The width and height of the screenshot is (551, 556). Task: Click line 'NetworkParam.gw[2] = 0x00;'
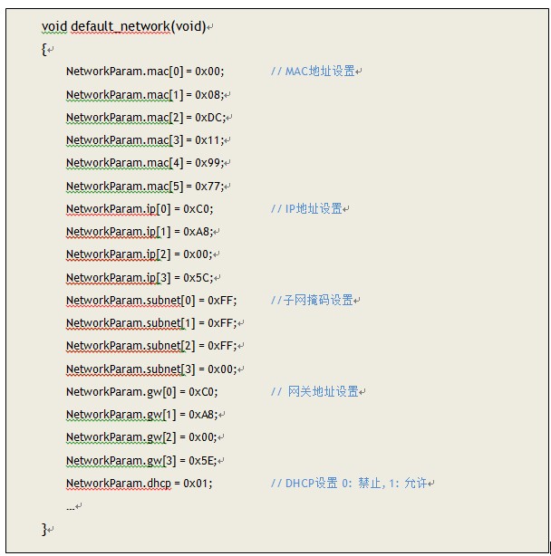coord(141,437)
